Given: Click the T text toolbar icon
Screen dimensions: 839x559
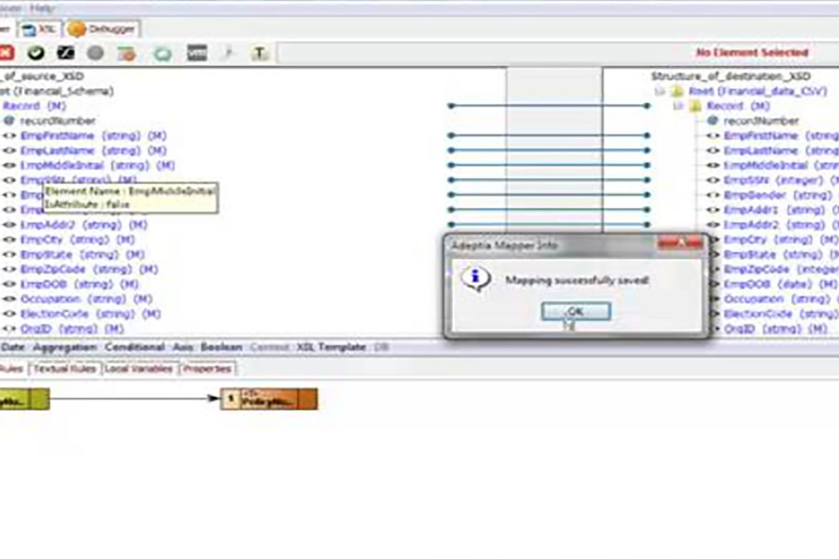Looking at the screenshot, I should click(260, 53).
